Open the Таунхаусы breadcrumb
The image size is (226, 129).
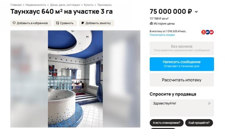[x=104, y=5]
